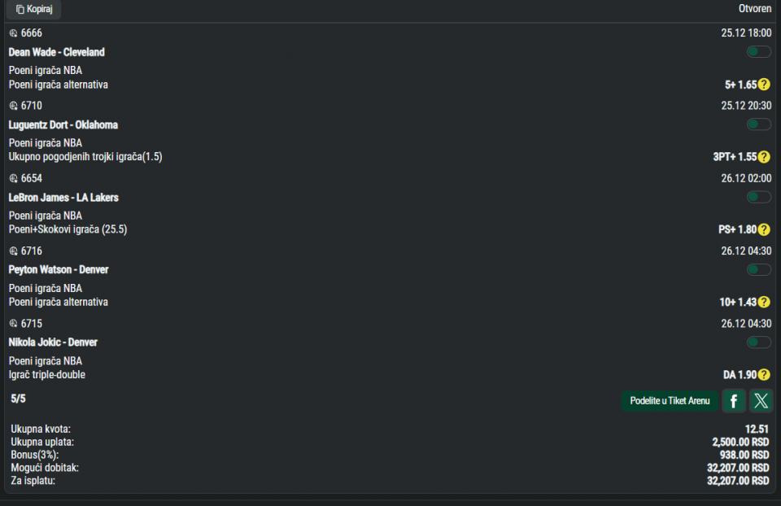
Task: Toggle the Peyton Watson - Denver switch
Action: [759, 269]
